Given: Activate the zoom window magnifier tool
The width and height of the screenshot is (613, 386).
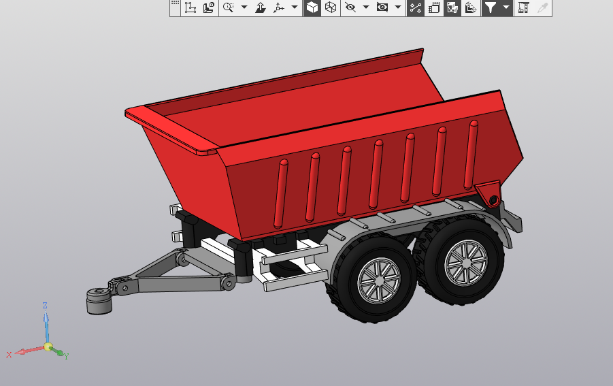Looking at the screenshot, I should point(229,7).
